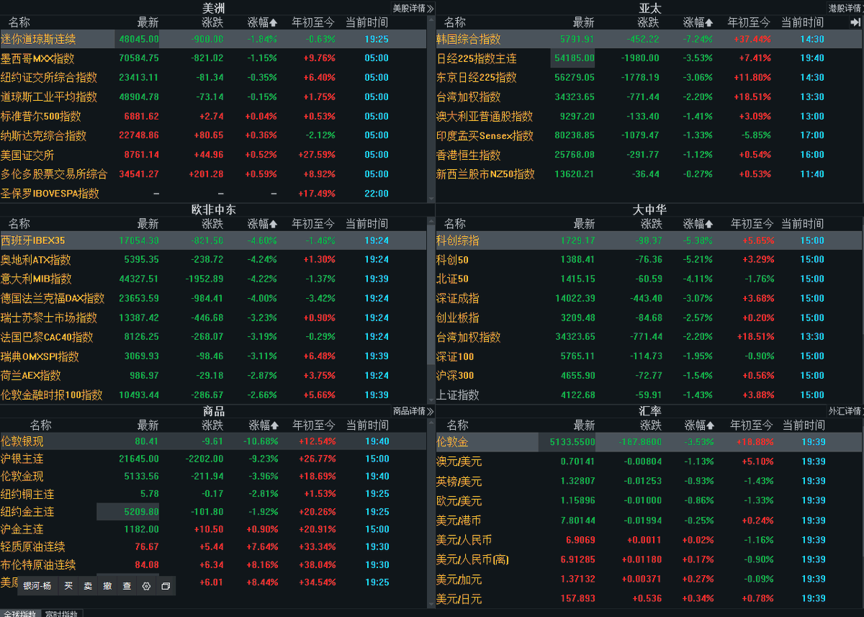Select 多伦多股票交易所综合 row
The image size is (864, 617).
[x=213, y=174]
